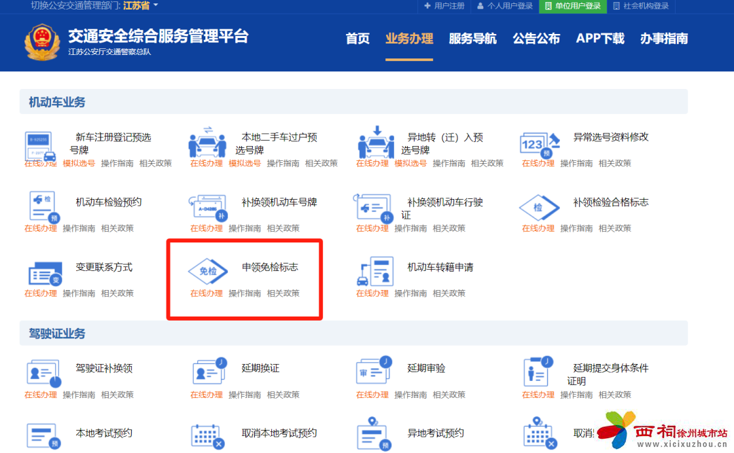Open 办事指南 in the navigation bar

664,39
